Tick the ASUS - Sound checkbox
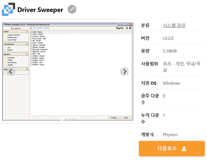This screenshot has width=207, height=160. 31,34
